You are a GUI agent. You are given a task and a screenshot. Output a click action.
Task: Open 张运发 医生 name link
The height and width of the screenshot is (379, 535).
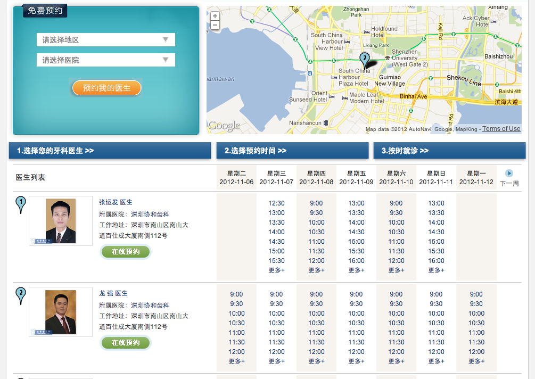click(x=116, y=202)
